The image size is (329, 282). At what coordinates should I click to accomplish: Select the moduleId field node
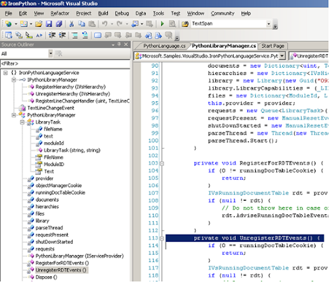point(54,143)
